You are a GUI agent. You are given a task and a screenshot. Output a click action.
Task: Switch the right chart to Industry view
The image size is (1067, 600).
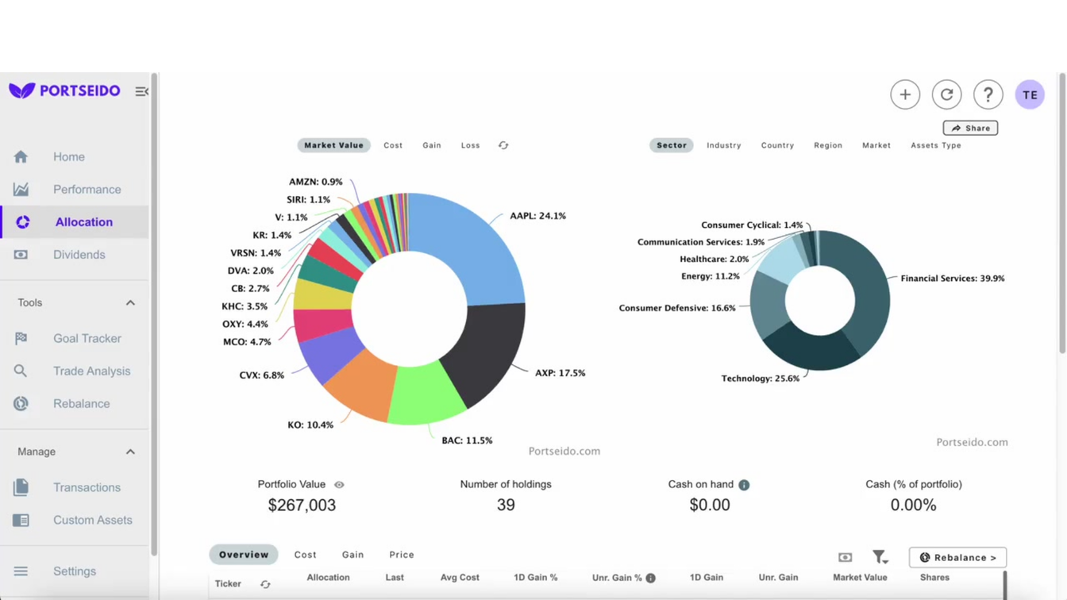(723, 145)
